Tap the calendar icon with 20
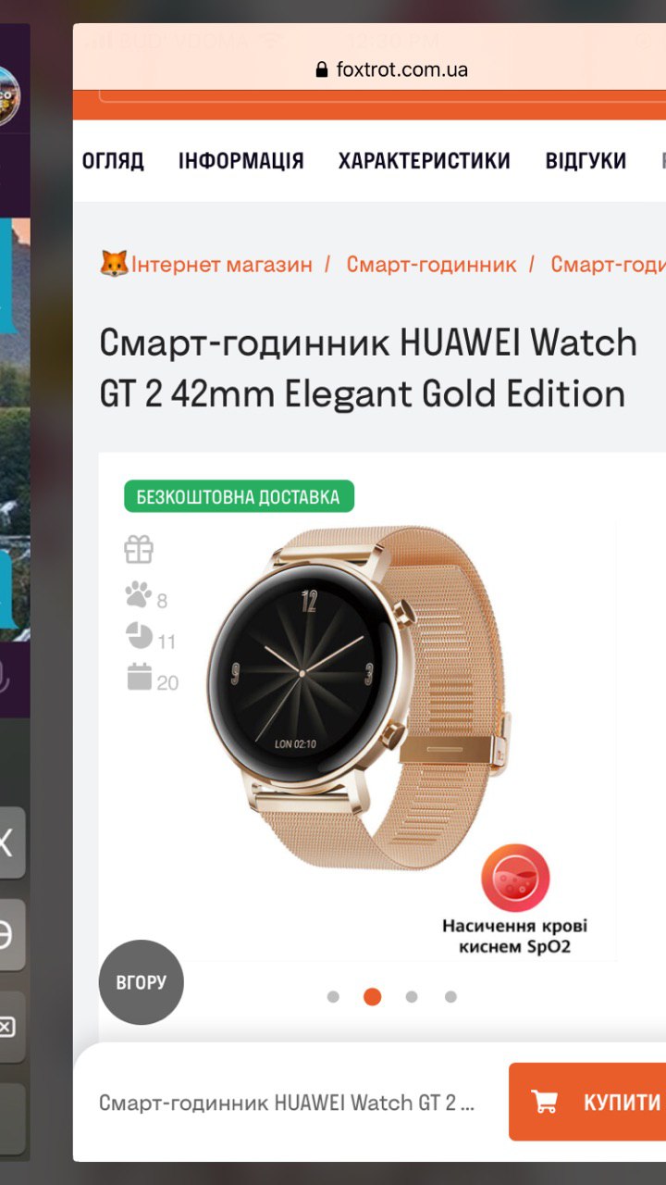The width and height of the screenshot is (666, 1185). coord(139,678)
